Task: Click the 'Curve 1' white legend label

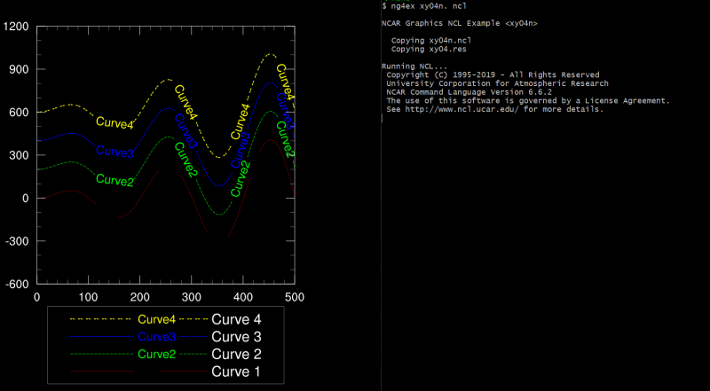Action: [236, 371]
